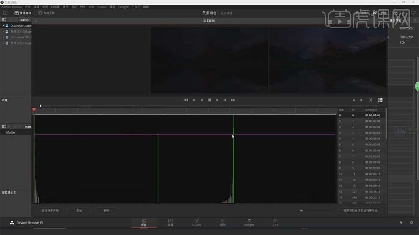
Task: Toggle the scene cut list view icon
Action: [380, 100]
